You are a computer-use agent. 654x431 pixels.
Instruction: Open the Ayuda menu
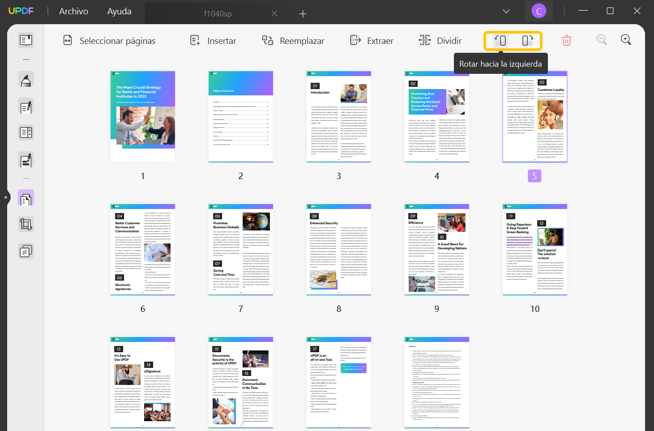tap(119, 11)
